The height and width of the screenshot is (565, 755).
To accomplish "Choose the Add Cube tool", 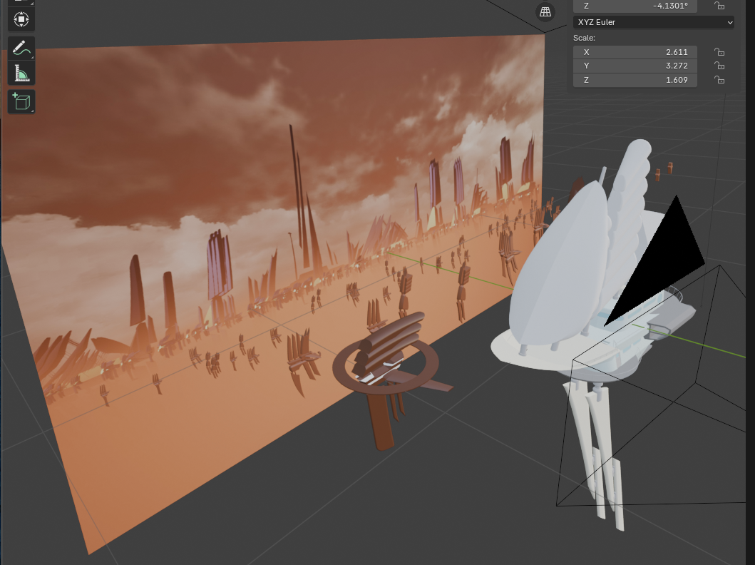I will click(x=21, y=101).
